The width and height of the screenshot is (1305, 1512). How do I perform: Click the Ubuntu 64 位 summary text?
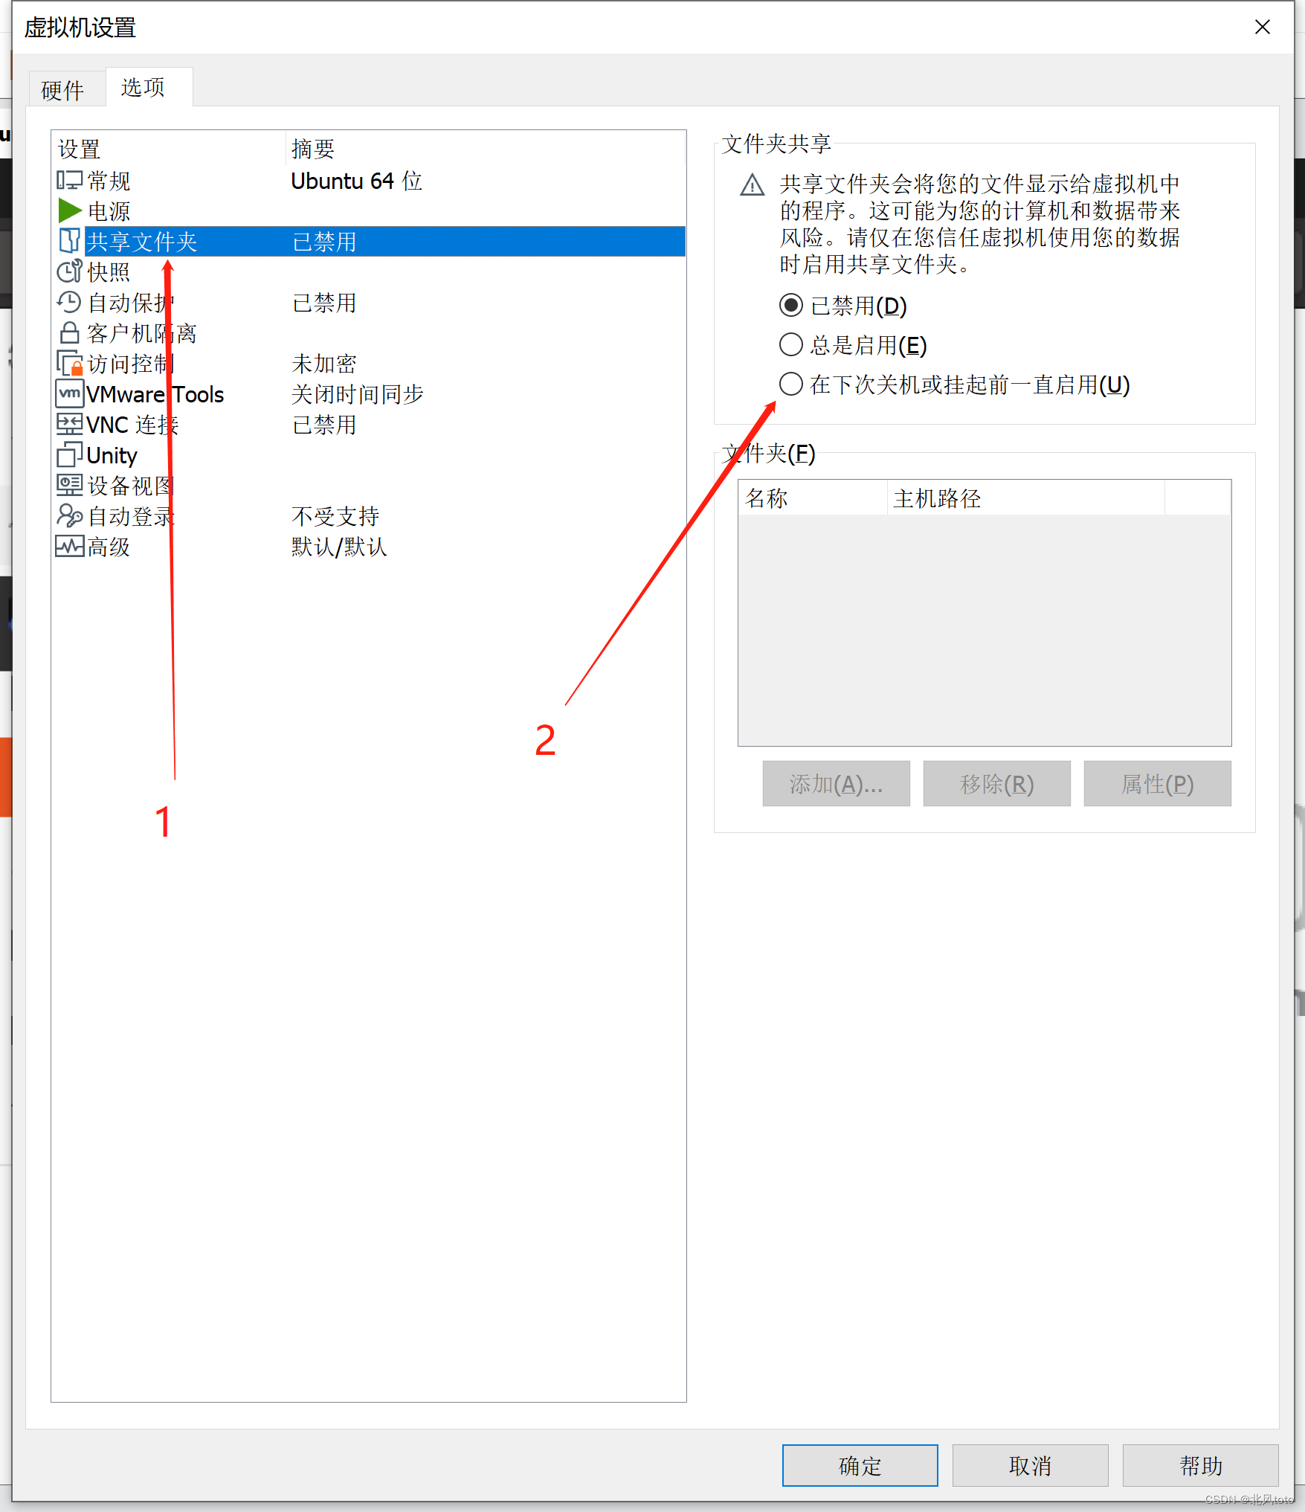357,181
